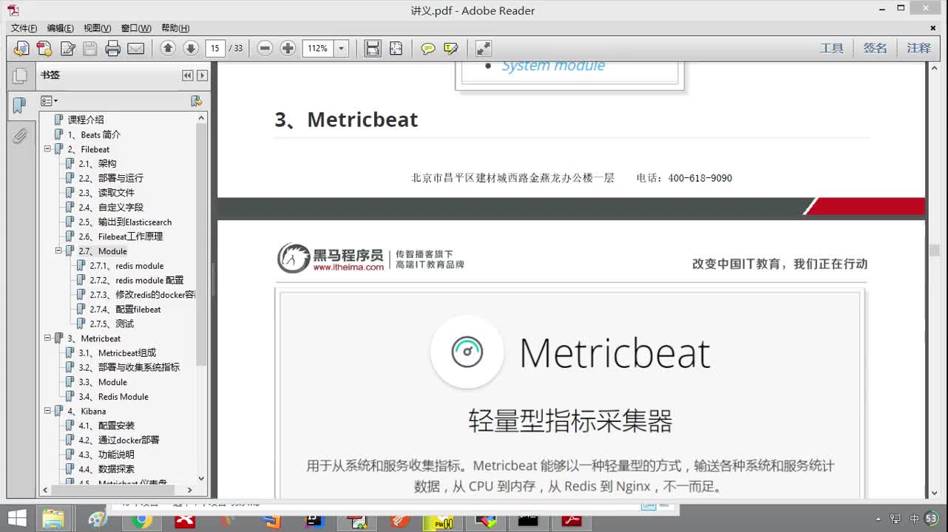948x532 pixels.
Task: Click bookmarks panel scroll-down arrow
Action: (x=201, y=478)
